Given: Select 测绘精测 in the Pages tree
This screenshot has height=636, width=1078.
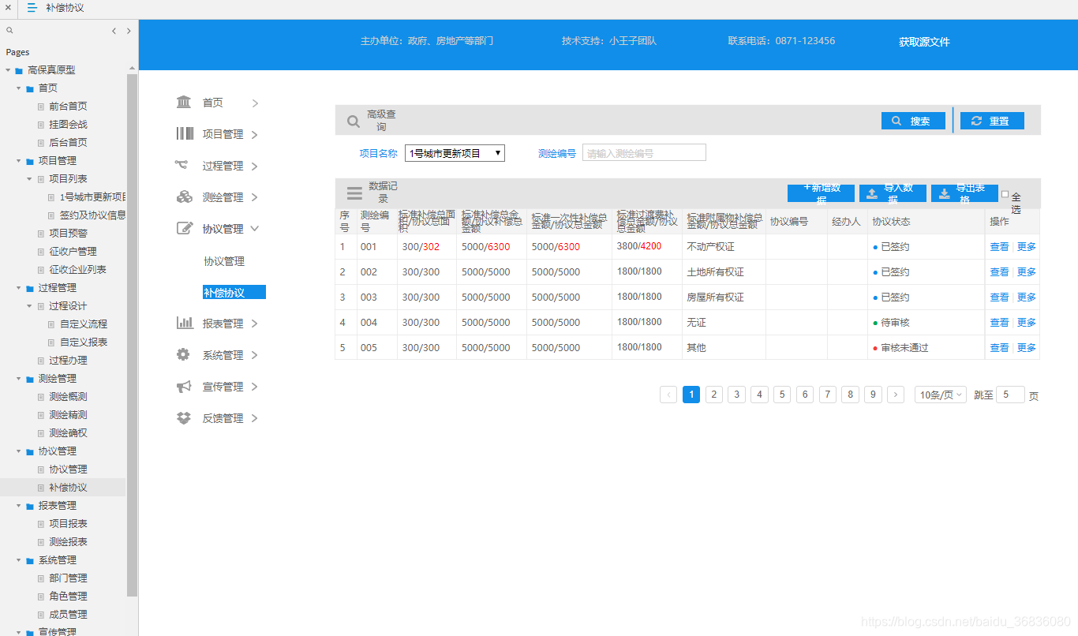Looking at the screenshot, I should click(68, 415).
